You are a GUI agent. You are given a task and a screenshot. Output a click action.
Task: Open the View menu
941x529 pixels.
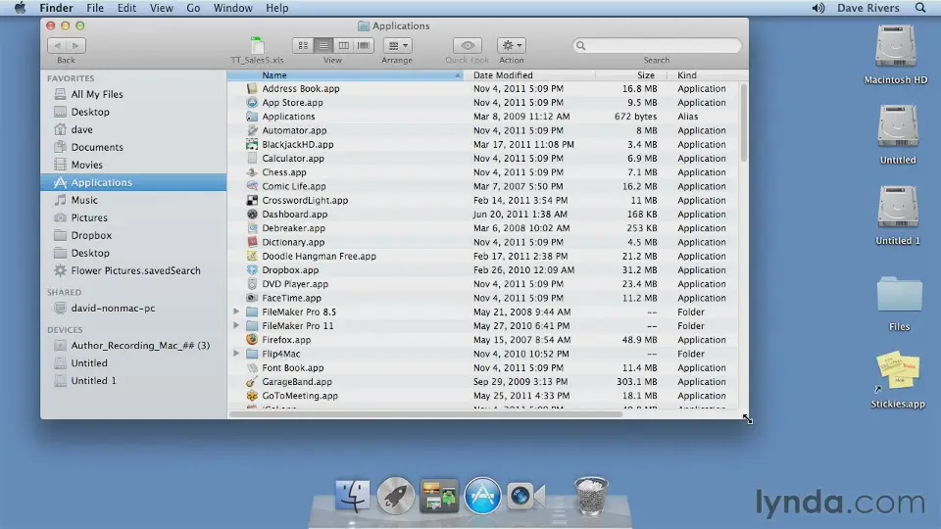[x=161, y=8]
